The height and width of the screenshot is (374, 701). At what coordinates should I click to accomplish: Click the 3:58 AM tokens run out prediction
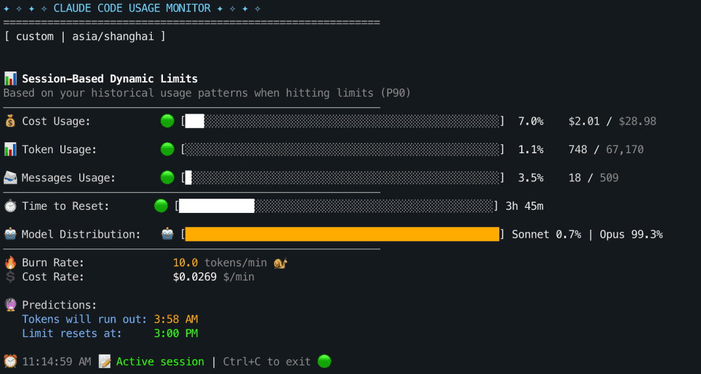point(175,319)
